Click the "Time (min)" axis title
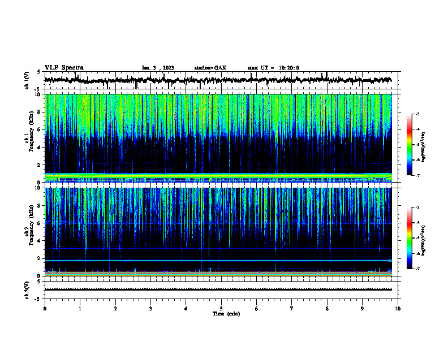Image resolution: width=448 pixels, height=346 pixels. pos(226,314)
